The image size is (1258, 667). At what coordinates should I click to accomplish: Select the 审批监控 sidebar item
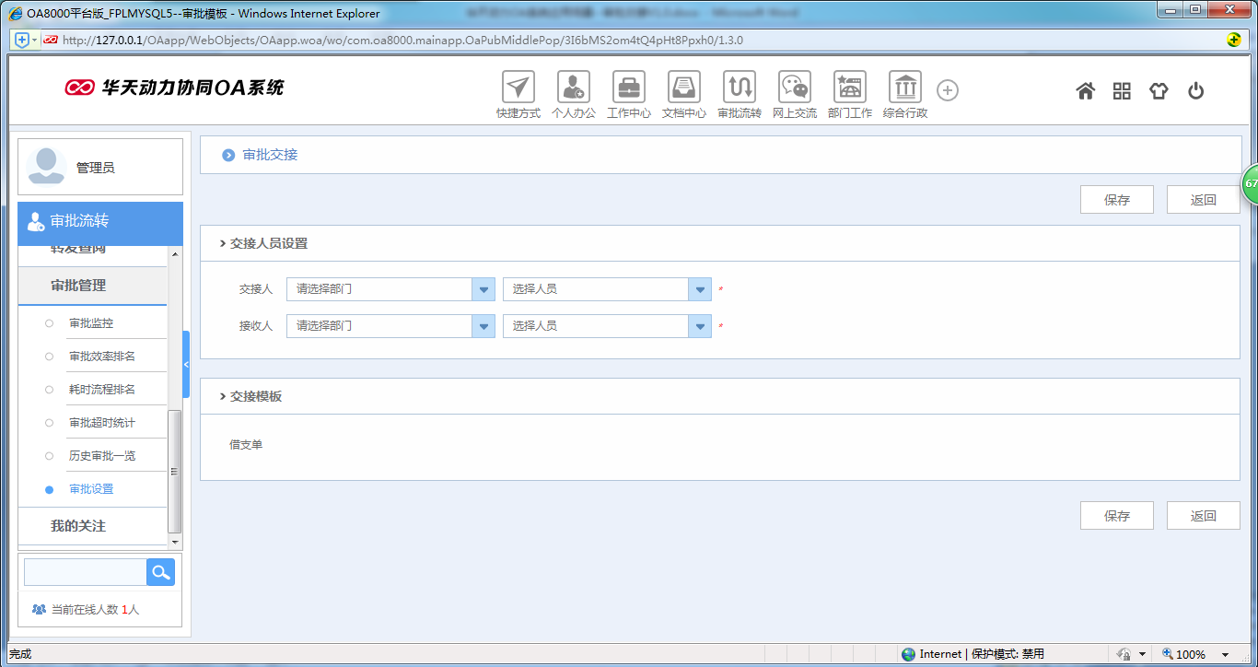coord(91,323)
